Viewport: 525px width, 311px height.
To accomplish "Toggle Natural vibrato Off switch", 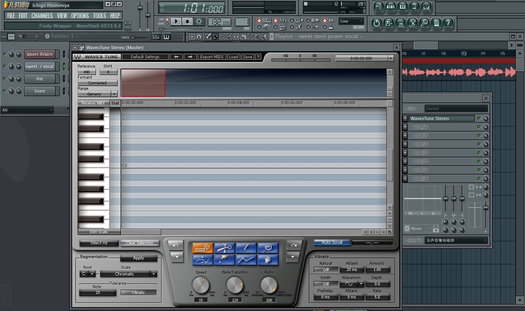I will click(326, 270).
